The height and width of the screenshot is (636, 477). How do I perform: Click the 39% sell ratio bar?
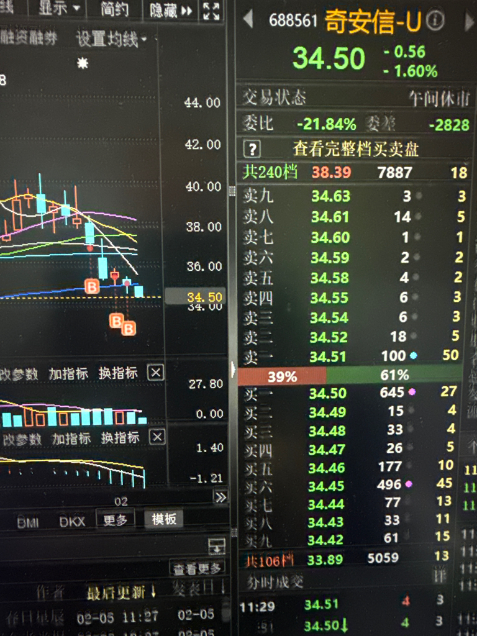[282, 376]
